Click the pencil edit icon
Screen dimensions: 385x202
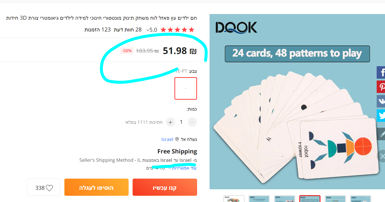click(381, 134)
